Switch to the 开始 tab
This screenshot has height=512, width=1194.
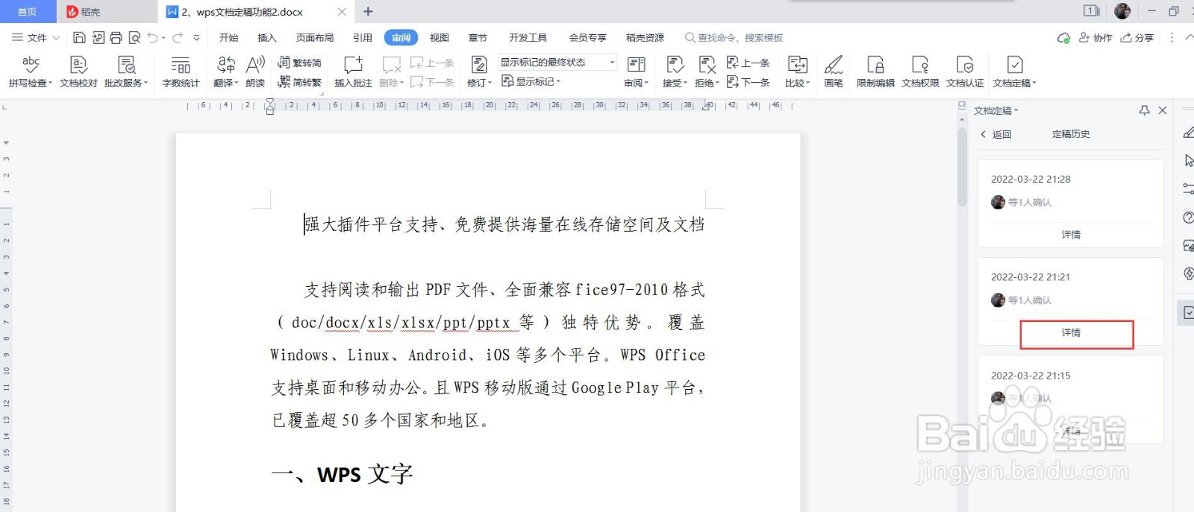(x=228, y=37)
